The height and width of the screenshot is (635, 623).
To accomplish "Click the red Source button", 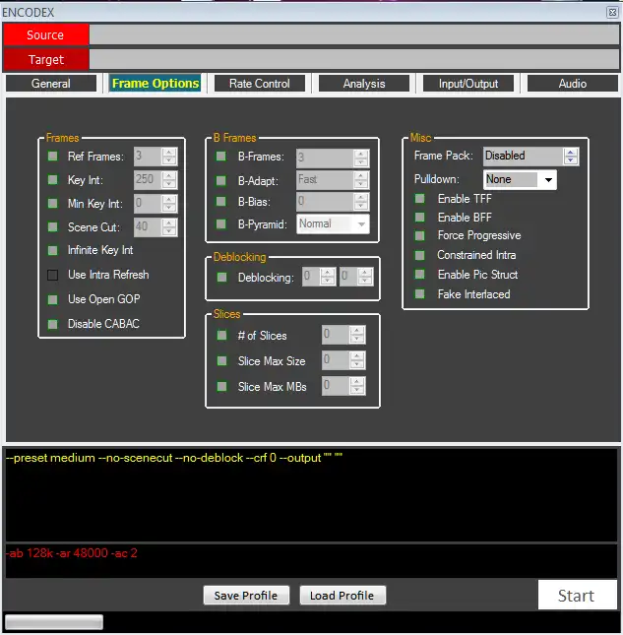I will coord(45,34).
